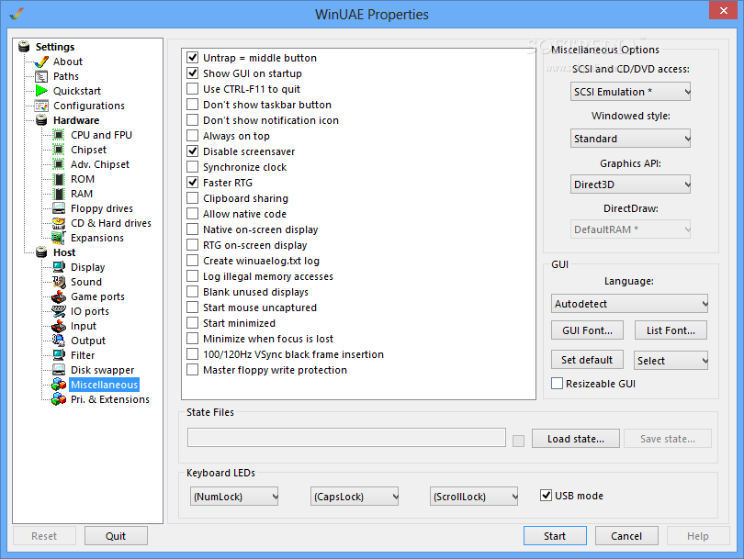
Task: Click the Quit button
Action: [116, 536]
